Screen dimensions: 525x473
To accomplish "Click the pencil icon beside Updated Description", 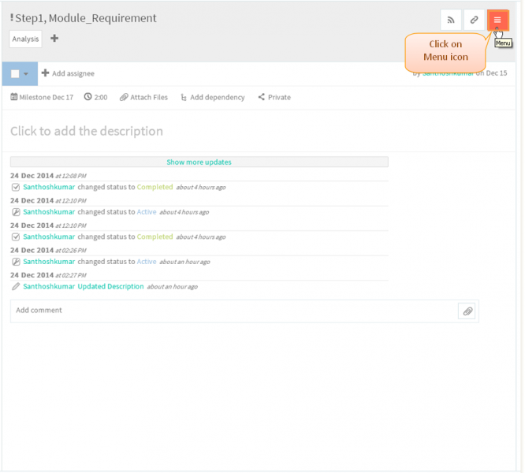I will (16, 286).
